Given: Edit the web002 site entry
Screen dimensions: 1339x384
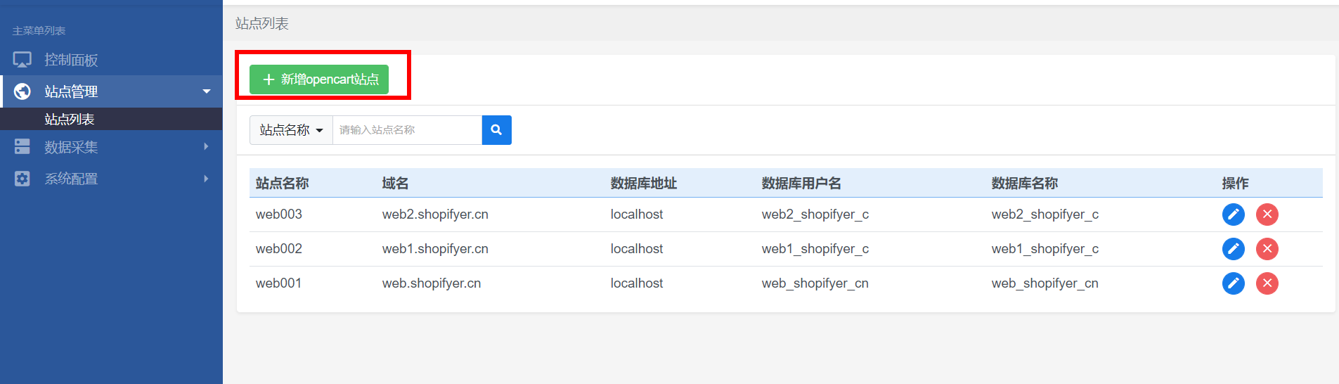Looking at the screenshot, I should pyautogui.click(x=1233, y=249).
